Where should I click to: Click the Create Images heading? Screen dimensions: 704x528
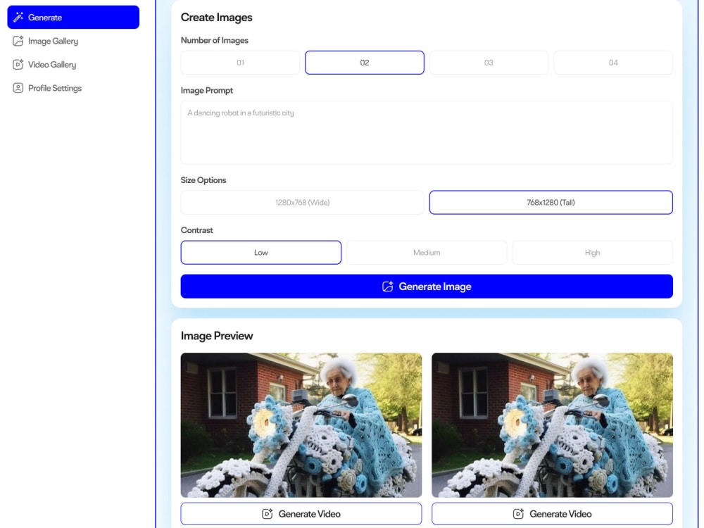(x=216, y=18)
